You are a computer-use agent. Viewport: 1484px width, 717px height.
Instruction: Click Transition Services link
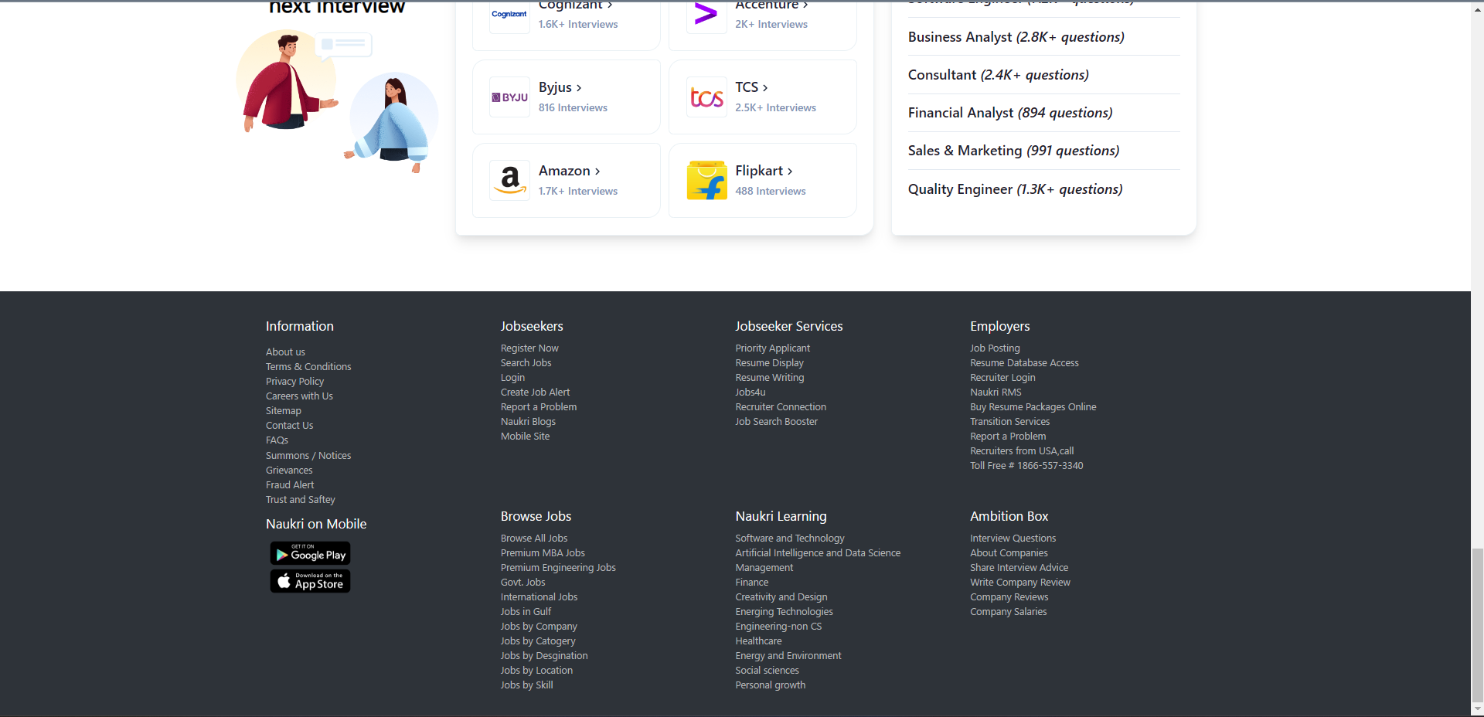tap(1009, 422)
